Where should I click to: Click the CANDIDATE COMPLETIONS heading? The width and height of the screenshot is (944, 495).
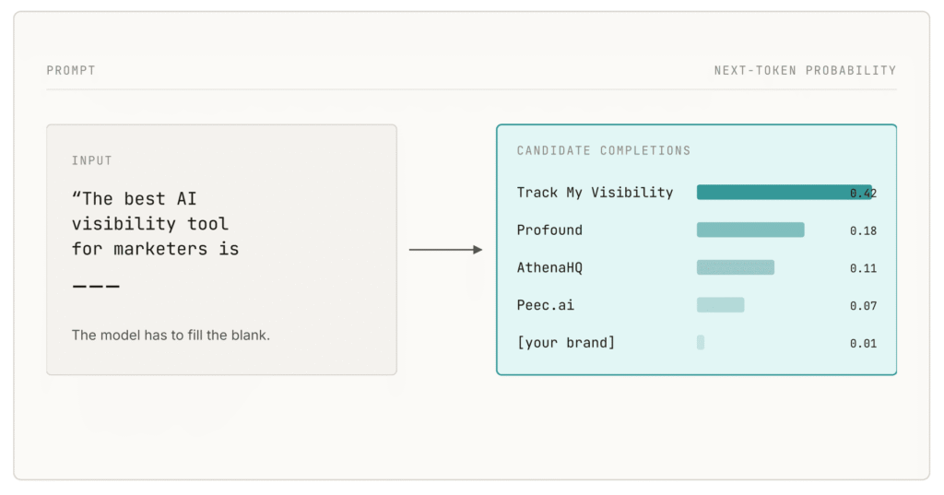(x=603, y=150)
